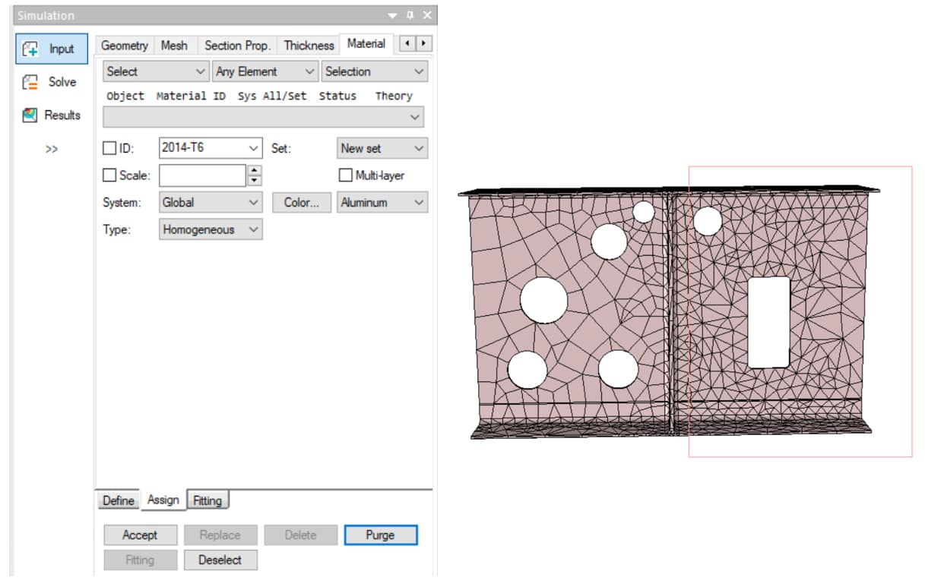925x587 pixels.
Task: Toggle the Scale checkbox
Action: pyautogui.click(x=109, y=175)
